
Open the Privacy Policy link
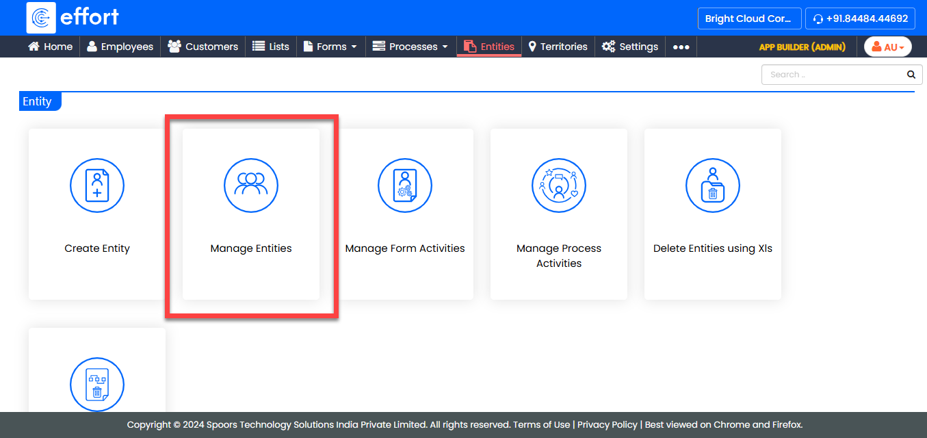coord(607,424)
